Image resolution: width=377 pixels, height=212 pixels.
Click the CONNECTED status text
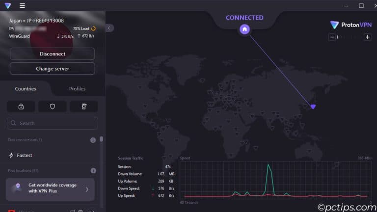tap(244, 18)
